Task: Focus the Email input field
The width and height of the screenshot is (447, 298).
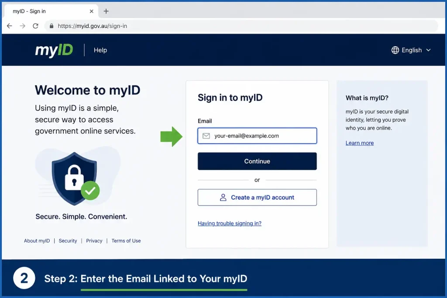Action: tap(257, 136)
